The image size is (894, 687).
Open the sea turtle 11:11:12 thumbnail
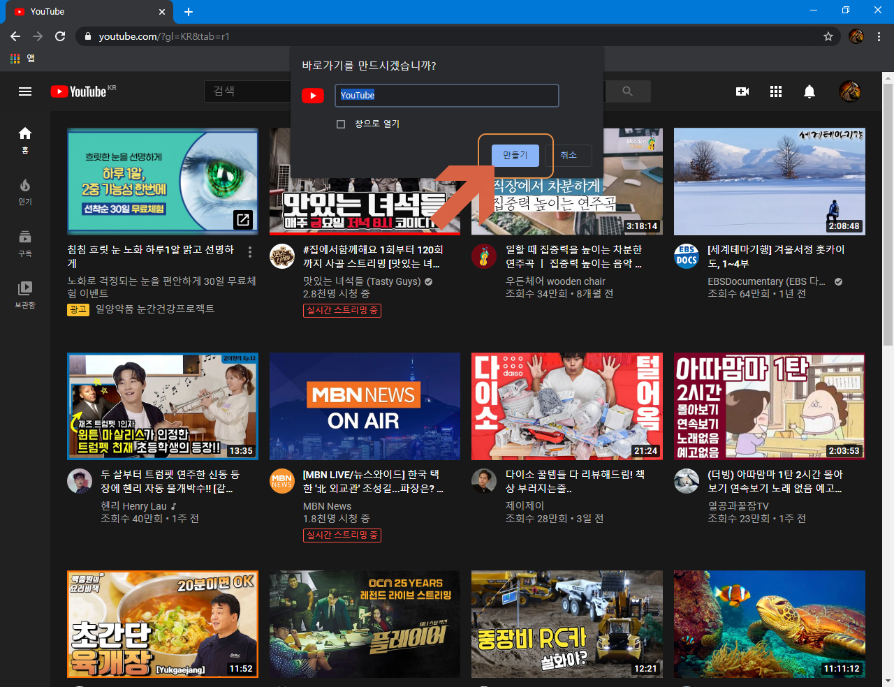click(x=770, y=624)
